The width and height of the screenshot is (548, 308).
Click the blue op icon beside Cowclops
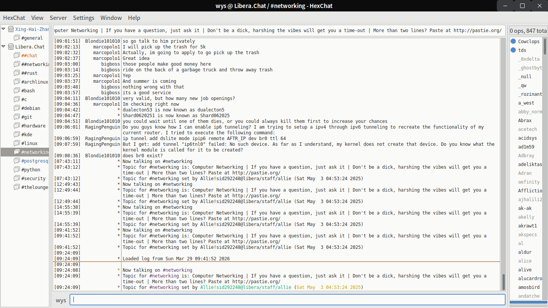point(514,41)
